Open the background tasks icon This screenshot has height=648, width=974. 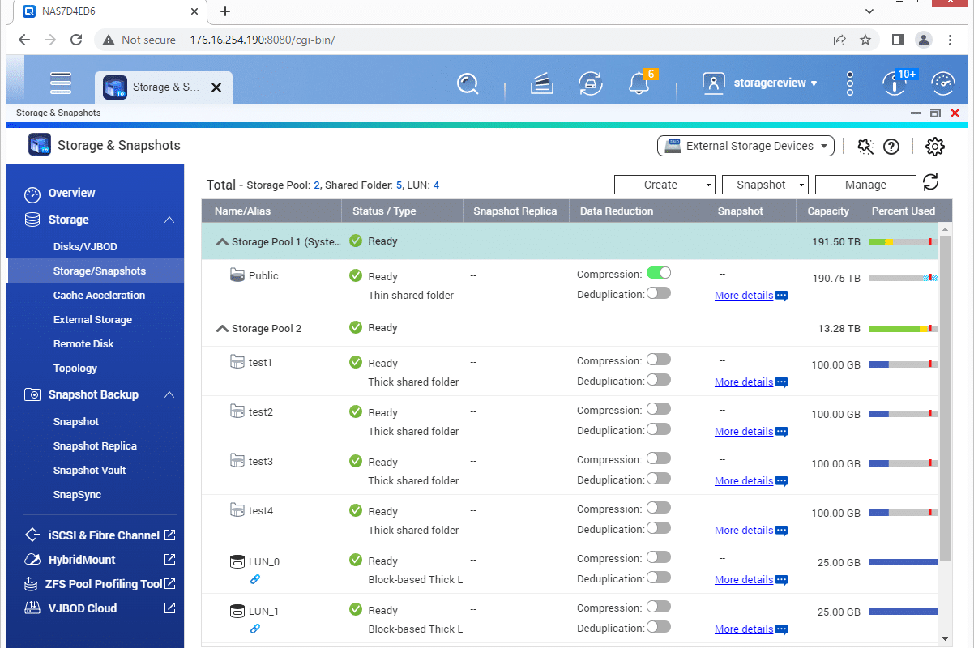coord(542,83)
